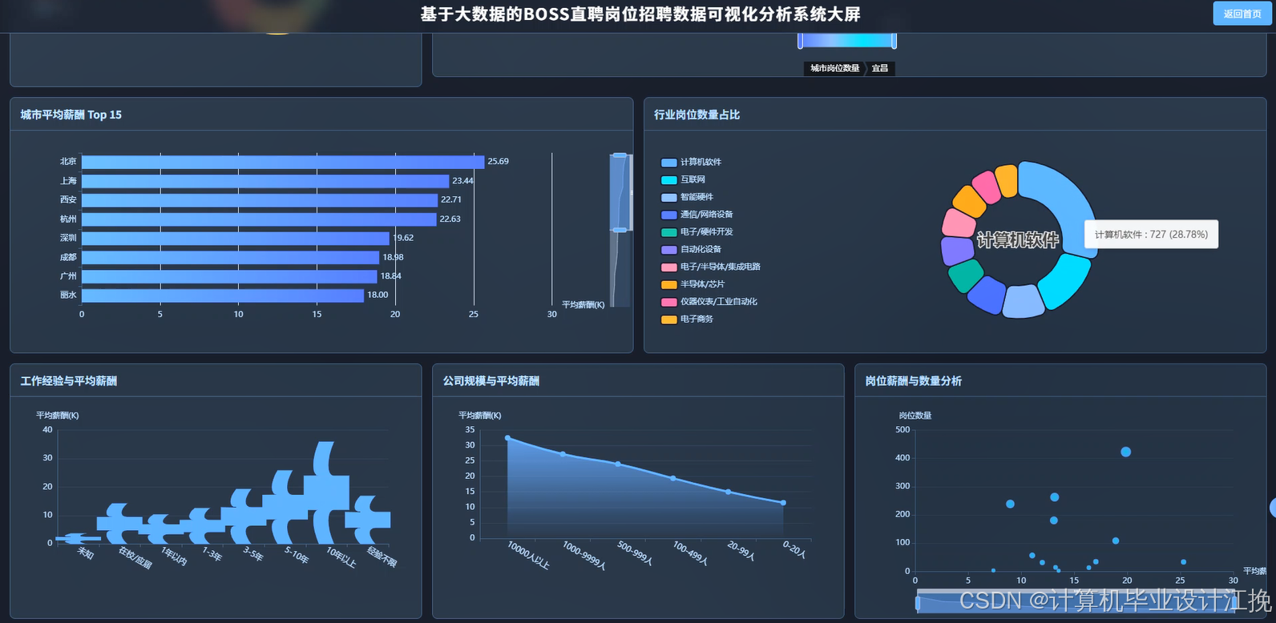Click the 宜昌 city label
This screenshot has height=623, width=1276.
(x=880, y=69)
